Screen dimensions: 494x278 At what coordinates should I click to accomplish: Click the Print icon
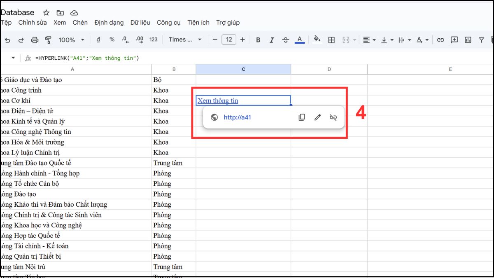(35, 40)
